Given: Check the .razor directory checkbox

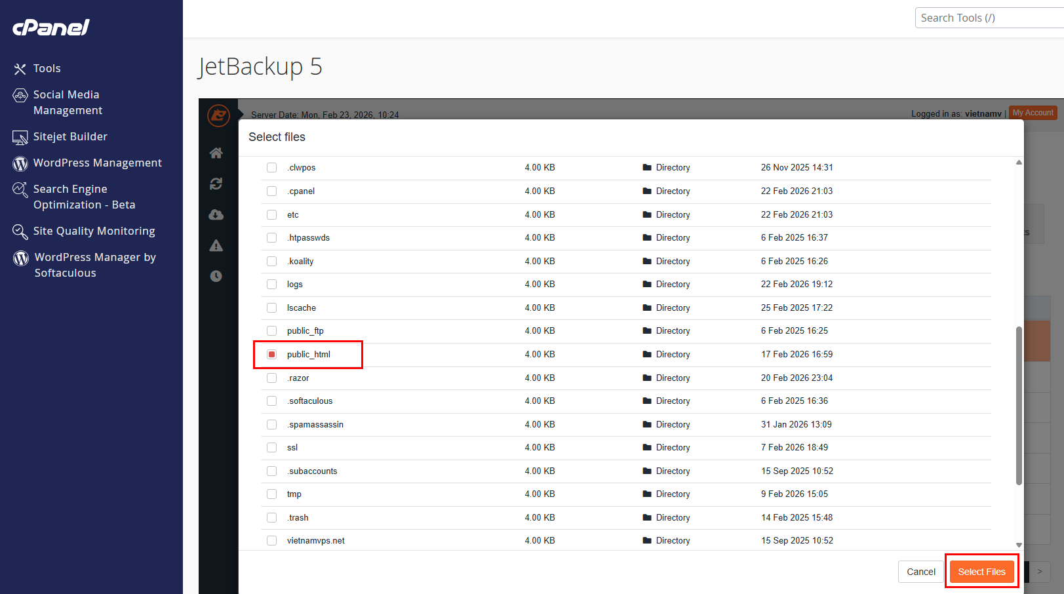Looking at the screenshot, I should pos(271,378).
